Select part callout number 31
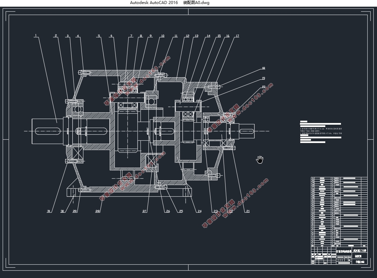This screenshot has width=377, height=278. [x=49, y=211]
